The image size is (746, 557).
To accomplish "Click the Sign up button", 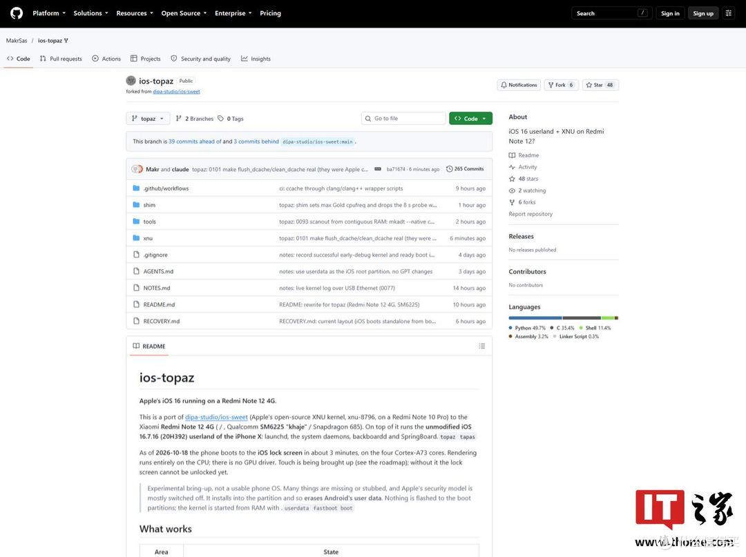I will tap(703, 13).
